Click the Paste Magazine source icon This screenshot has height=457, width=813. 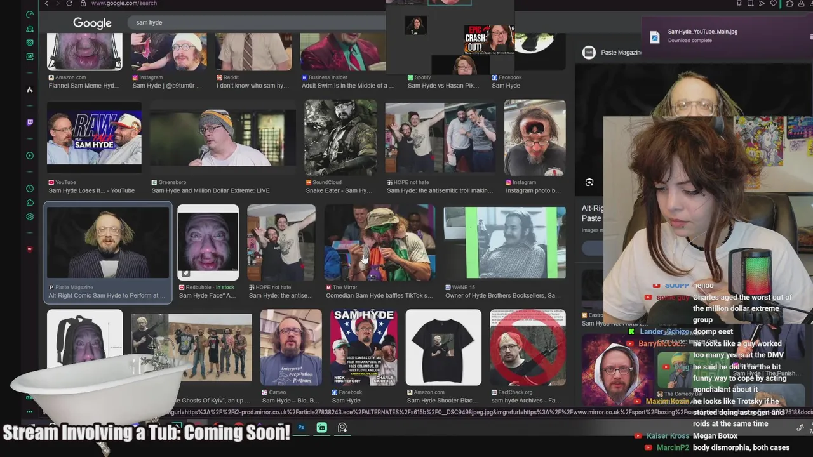[x=589, y=53]
